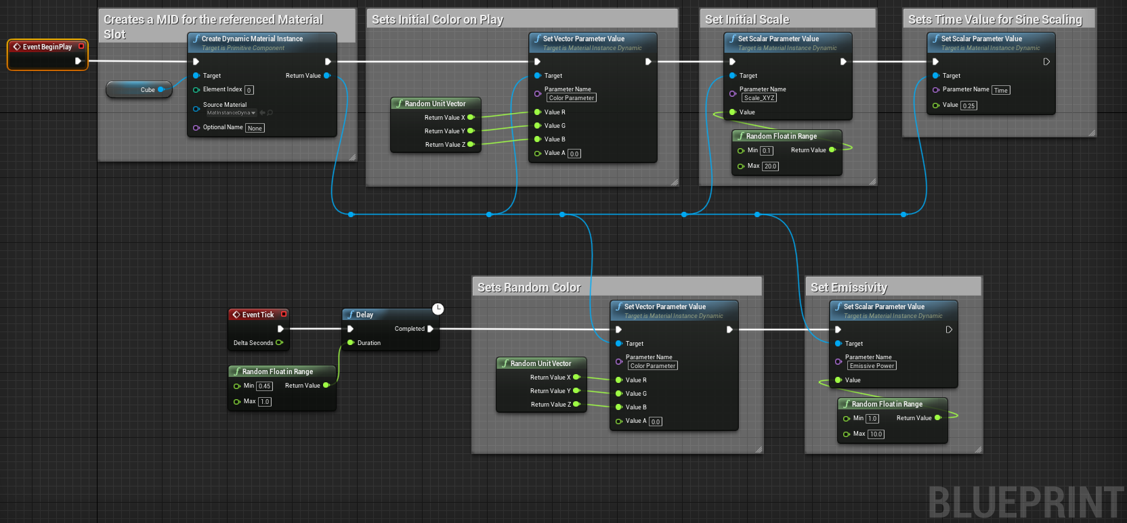Click Return Value X pin in Sets Initial Color on Play
Screen dimensions: 1127x523
tap(471, 117)
